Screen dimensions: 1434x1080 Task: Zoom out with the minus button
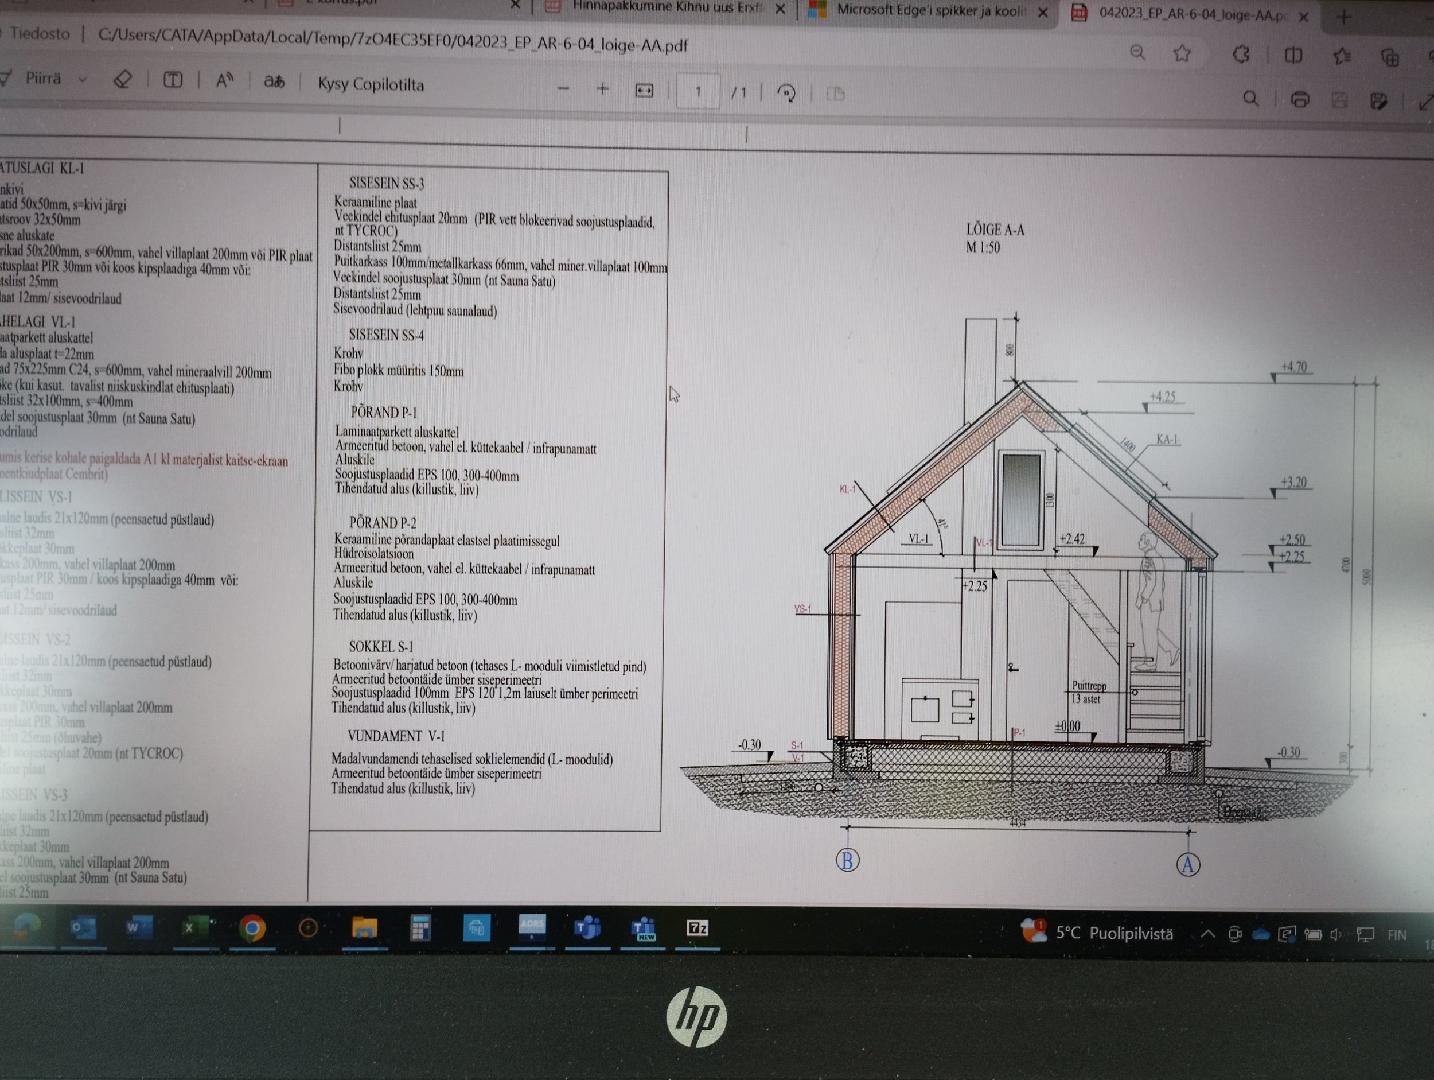pos(563,88)
